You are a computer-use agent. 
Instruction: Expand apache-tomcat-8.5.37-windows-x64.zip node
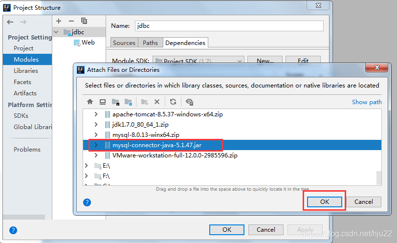pyautogui.click(x=96, y=114)
